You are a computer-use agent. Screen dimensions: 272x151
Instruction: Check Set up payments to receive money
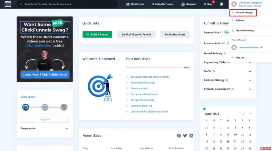click(x=127, y=77)
